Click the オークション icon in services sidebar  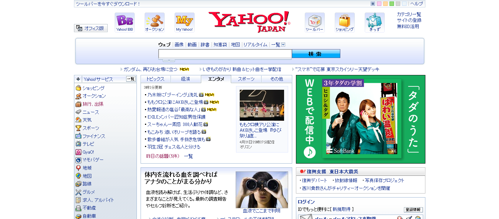78,96
